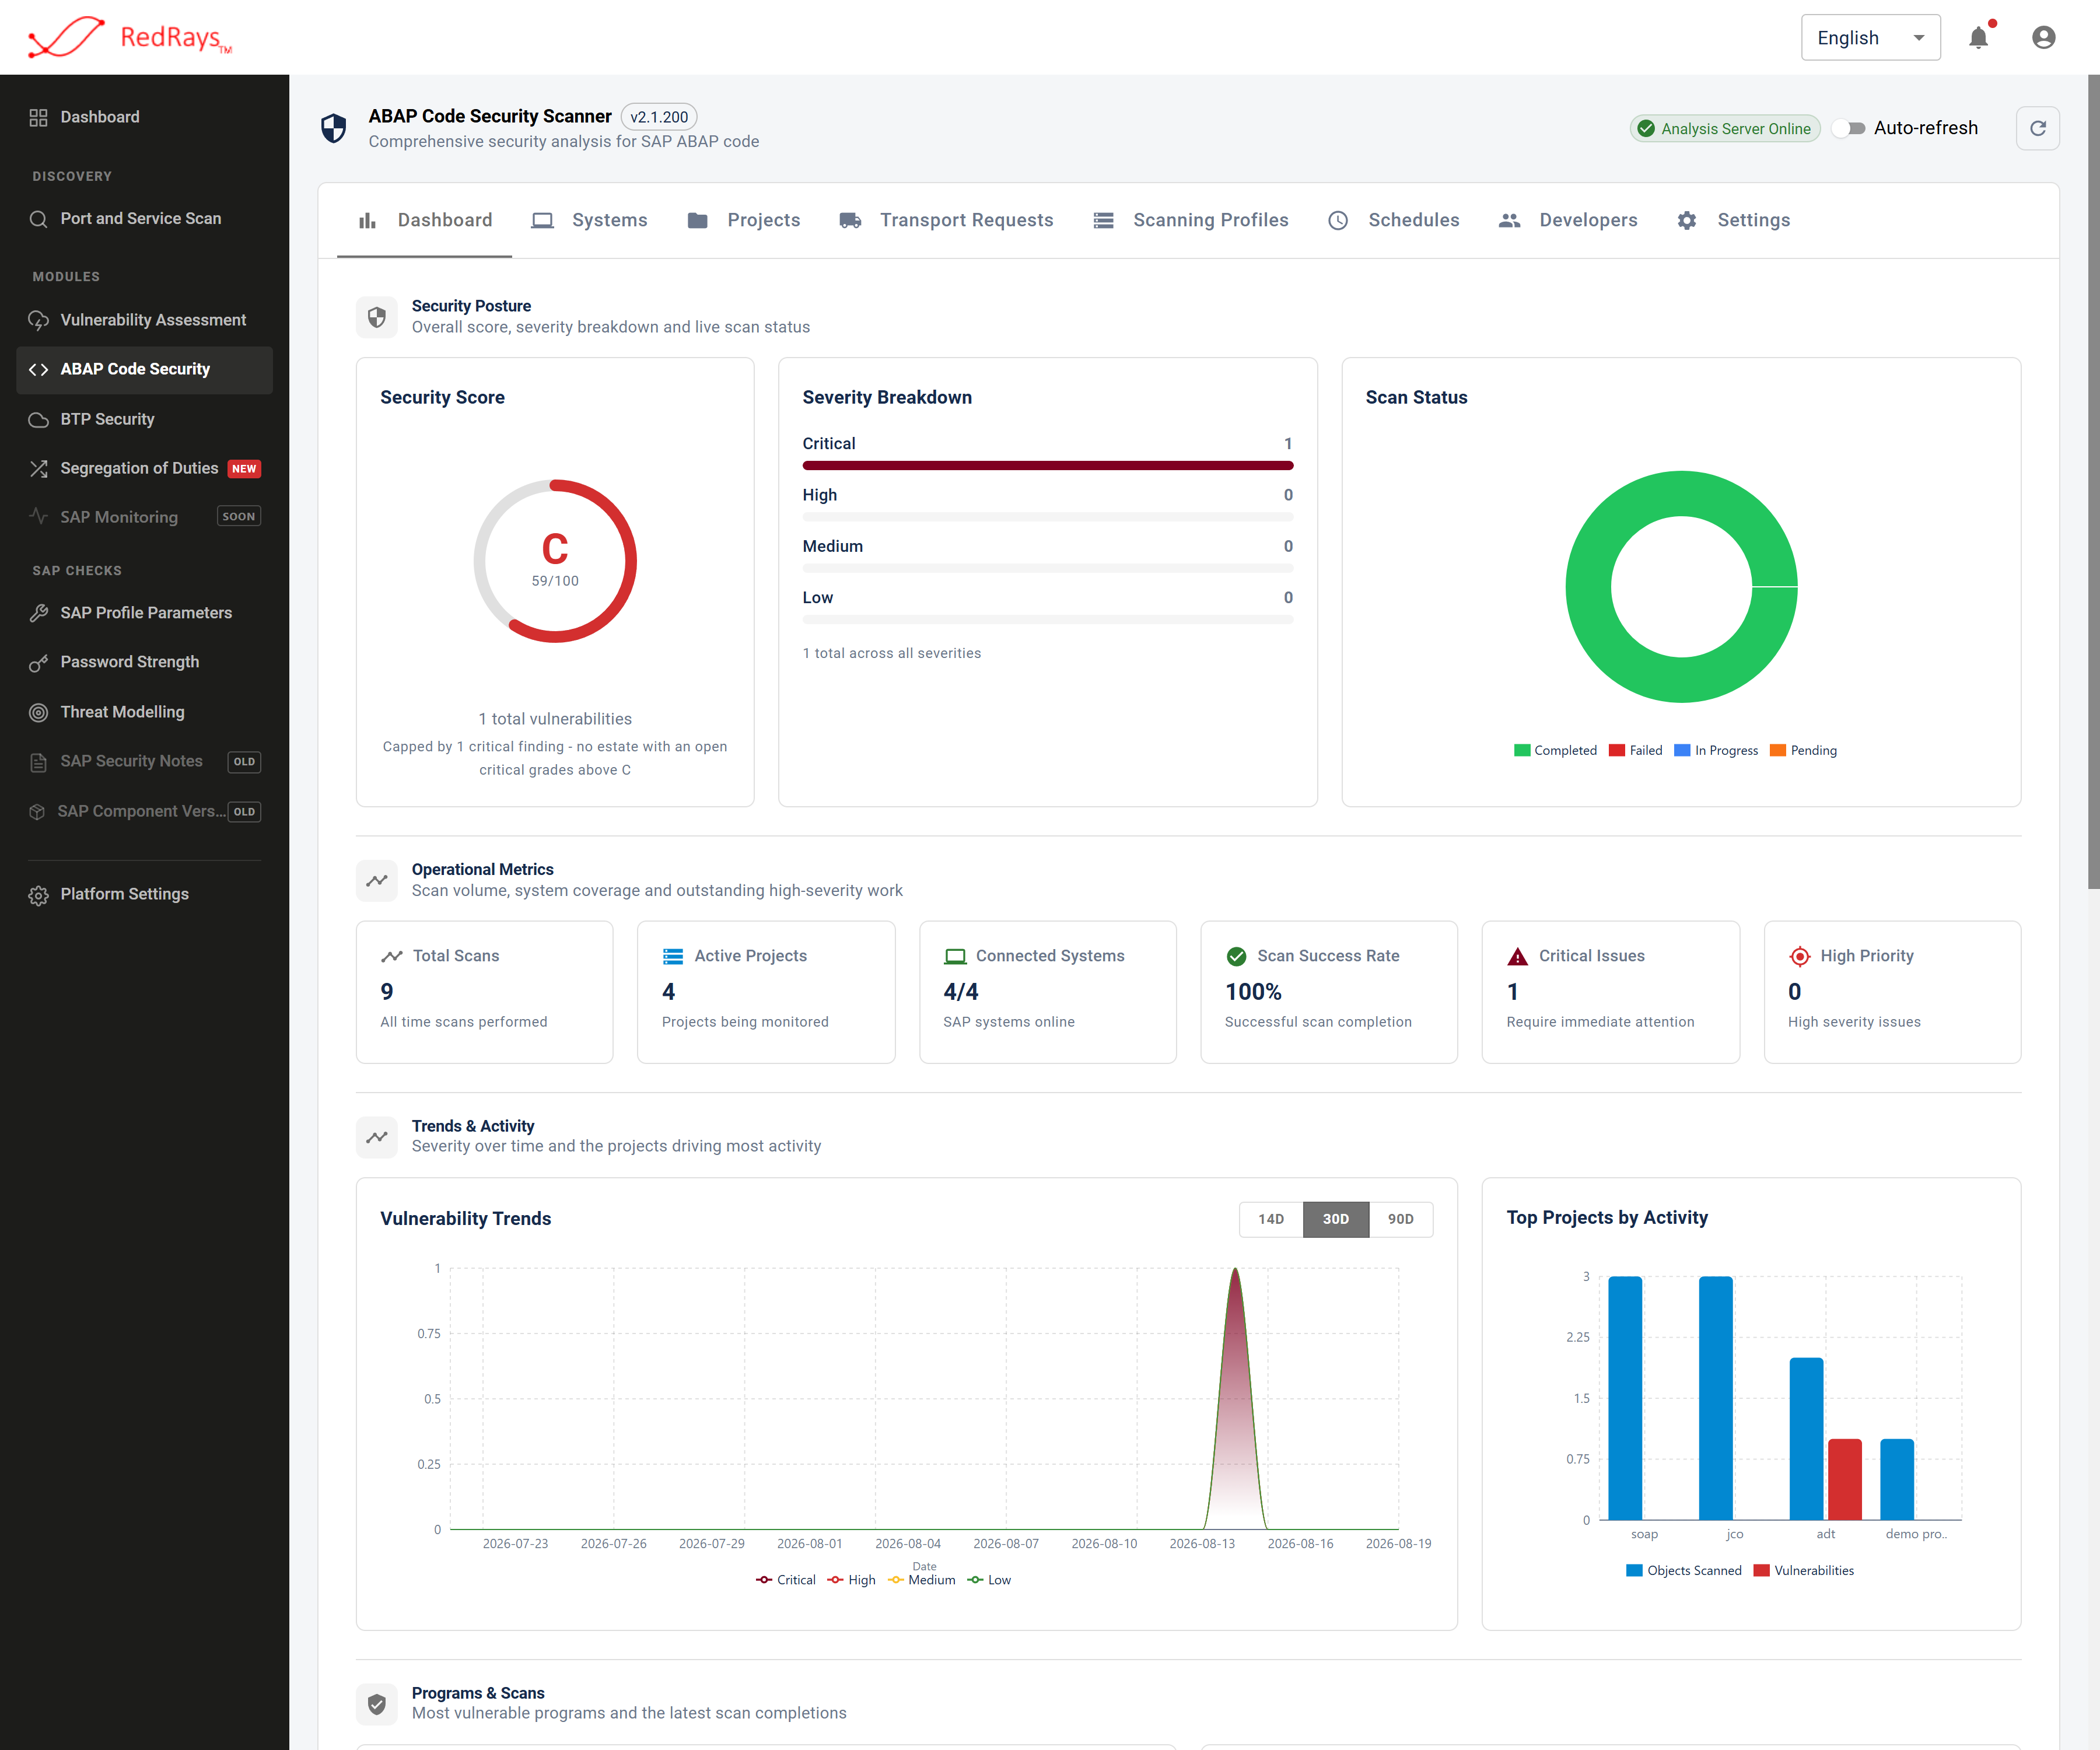Image resolution: width=2100 pixels, height=1750 pixels.
Task: Click the ABAP Code Security code icon
Action: click(39, 369)
